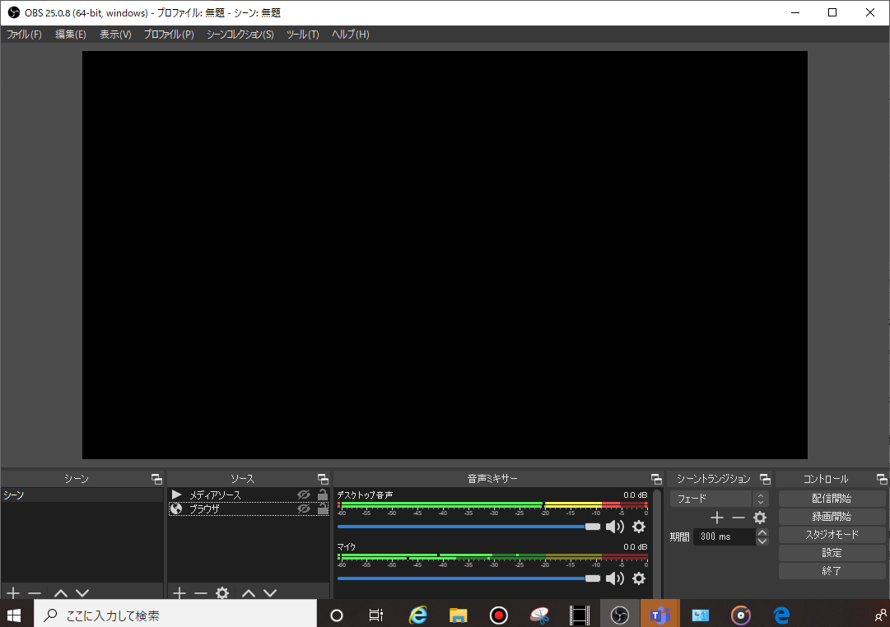The width and height of the screenshot is (890, 627).
Task: Click the 300 ms duration field
Action: click(x=725, y=536)
